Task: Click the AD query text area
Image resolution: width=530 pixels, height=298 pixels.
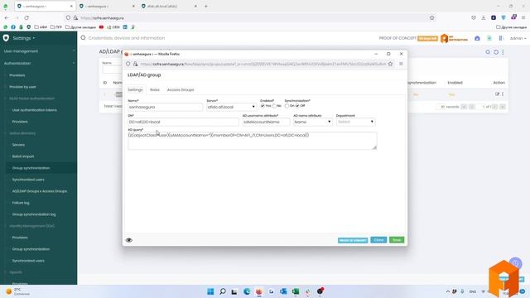Action: tap(252, 140)
